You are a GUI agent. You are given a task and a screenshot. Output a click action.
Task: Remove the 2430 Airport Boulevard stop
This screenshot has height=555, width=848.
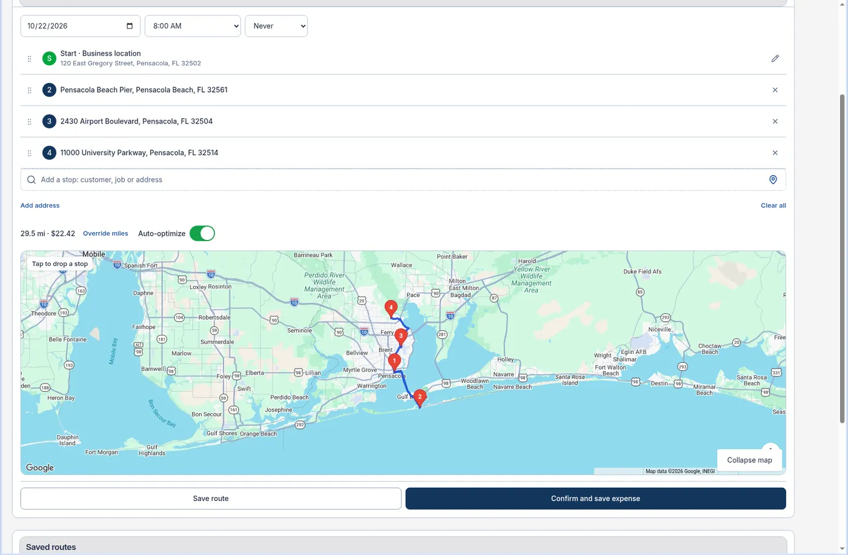(775, 122)
